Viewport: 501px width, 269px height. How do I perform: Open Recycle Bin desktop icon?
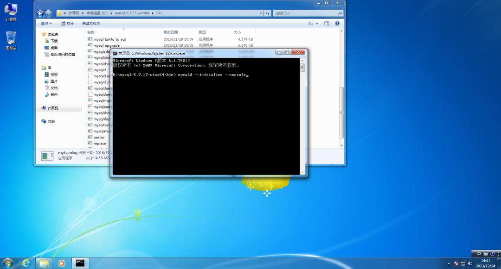(x=11, y=40)
